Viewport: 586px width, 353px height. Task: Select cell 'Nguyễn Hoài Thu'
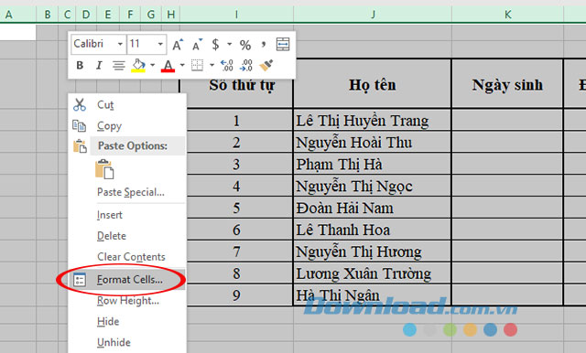[373, 142]
